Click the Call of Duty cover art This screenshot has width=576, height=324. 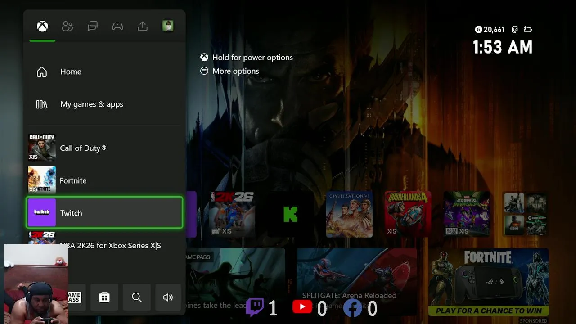coord(42,148)
